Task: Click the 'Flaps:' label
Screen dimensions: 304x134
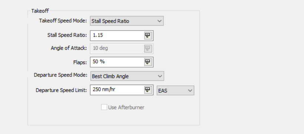Action: [80, 62]
